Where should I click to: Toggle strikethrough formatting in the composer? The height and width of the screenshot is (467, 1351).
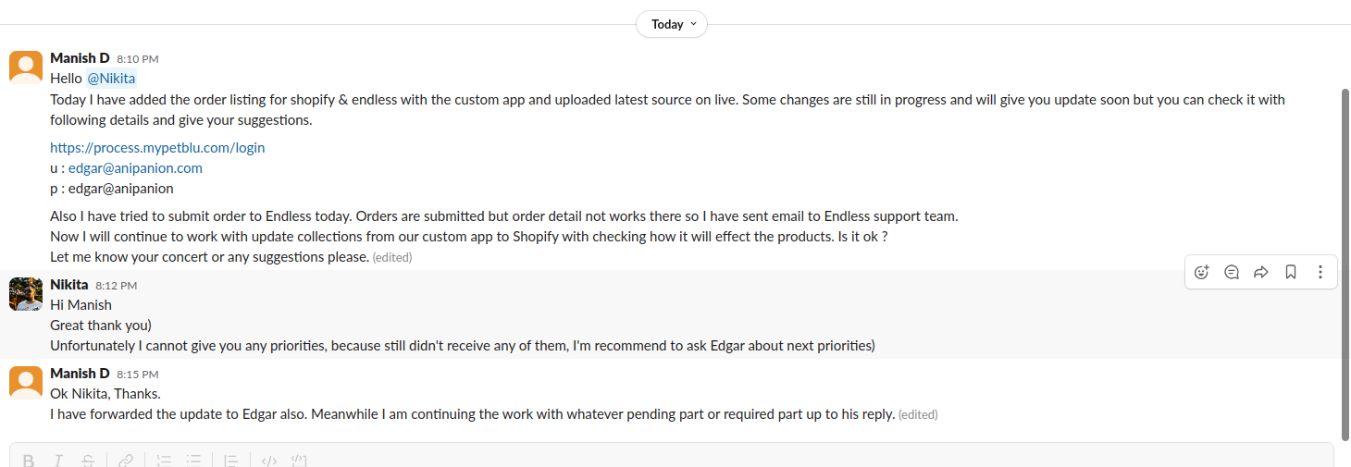[88, 461]
